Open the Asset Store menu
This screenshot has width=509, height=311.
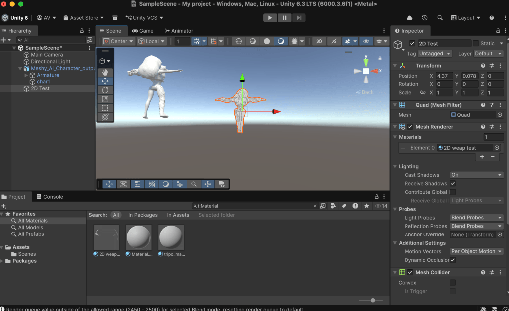pyautogui.click(x=83, y=18)
